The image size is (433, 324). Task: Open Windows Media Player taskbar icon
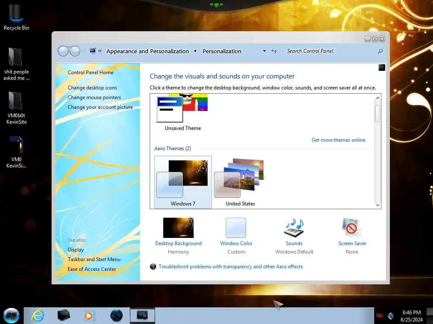pyautogui.click(x=89, y=316)
